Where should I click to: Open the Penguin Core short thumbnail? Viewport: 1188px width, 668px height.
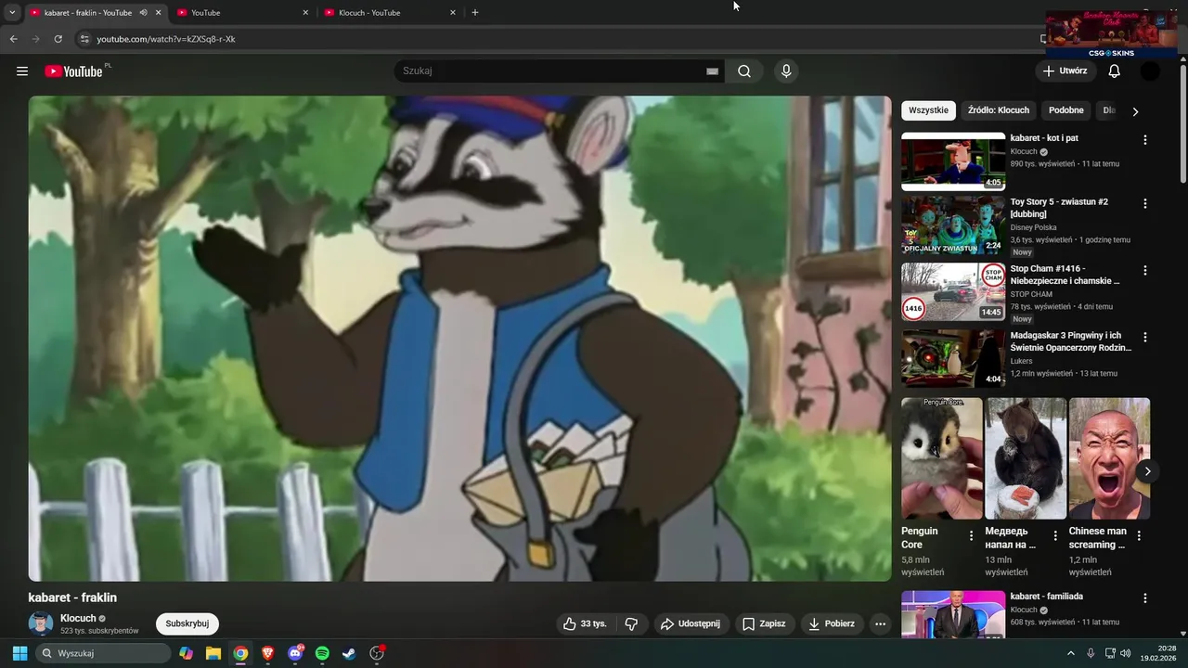942,458
